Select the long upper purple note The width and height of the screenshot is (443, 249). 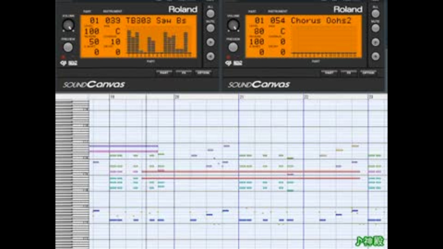point(124,146)
